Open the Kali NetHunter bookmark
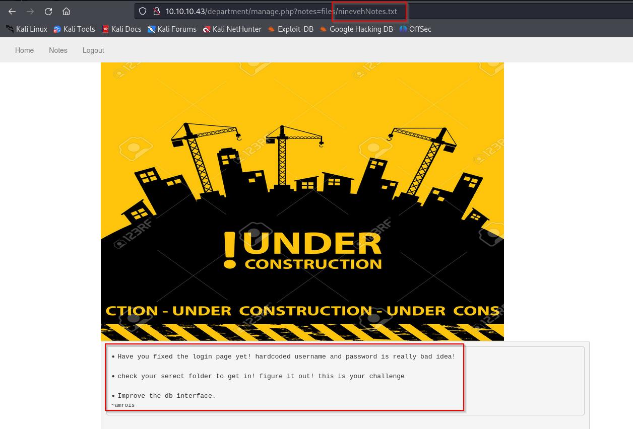The height and width of the screenshot is (429, 633). (x=232, y=29)
